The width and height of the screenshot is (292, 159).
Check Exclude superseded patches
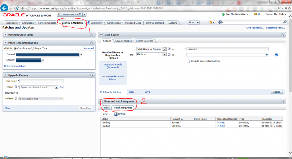[x=188, y=61]
